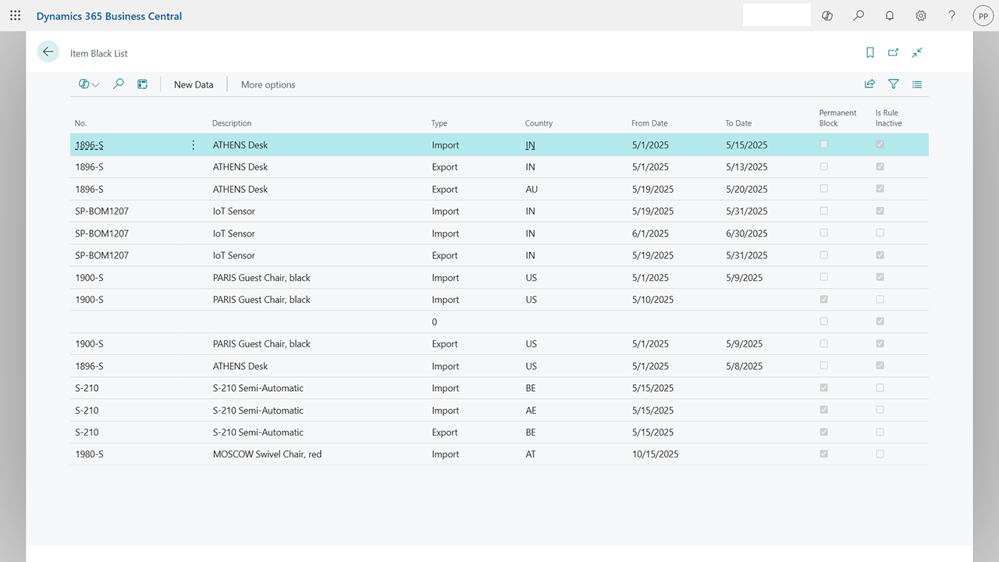Open the app launcher waffle menu
The height and width of the screenshot is (562, 999).
[x=16, y=16]
